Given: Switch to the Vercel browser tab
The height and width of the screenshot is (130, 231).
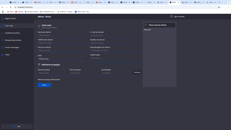Looking at the screenshot, I should coord(125,3).
